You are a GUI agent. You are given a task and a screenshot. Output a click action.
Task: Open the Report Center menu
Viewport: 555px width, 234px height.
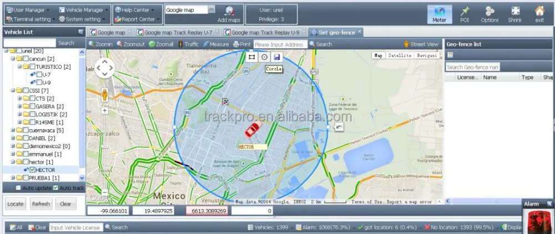point(137,19)
